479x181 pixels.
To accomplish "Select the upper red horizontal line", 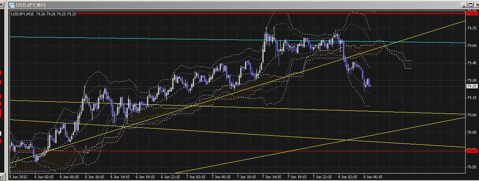I will point(237,13).
